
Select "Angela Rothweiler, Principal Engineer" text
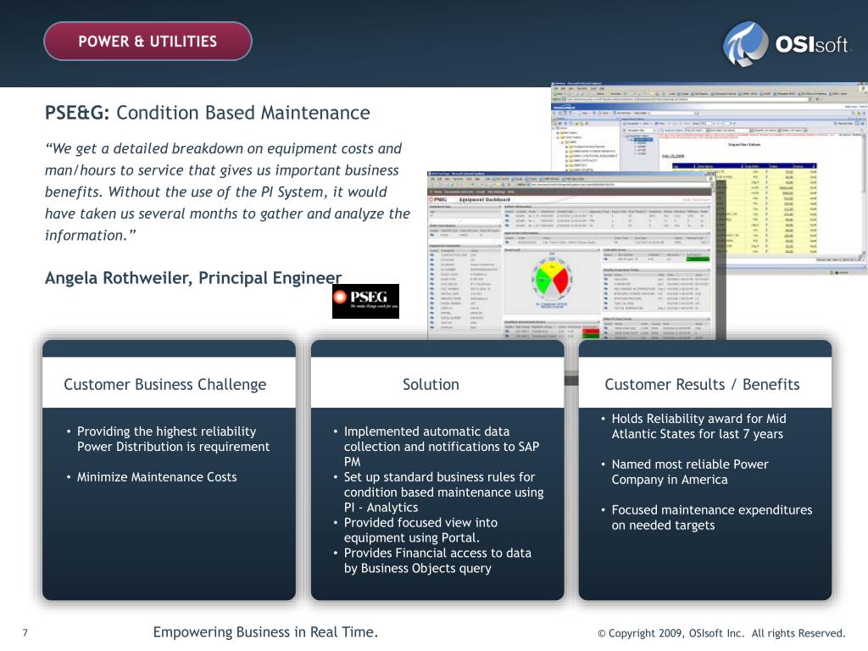193,277
